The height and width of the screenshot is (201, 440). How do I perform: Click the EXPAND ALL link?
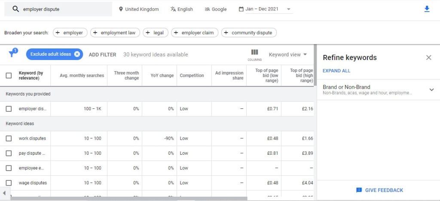click(336, 71)
